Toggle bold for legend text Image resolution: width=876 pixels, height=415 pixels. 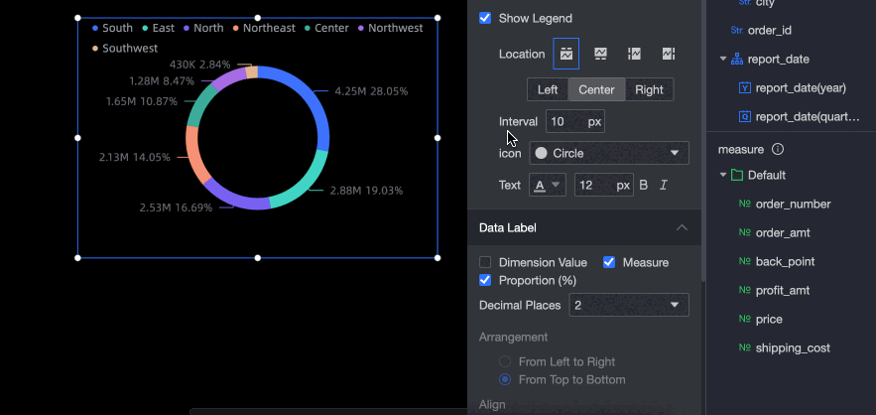point(644,185)
